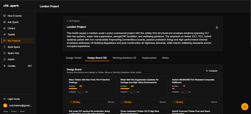Click InnDex score 68 on Water Mist
The width and height of the screenshot is (251, 114).
point(132,86)
